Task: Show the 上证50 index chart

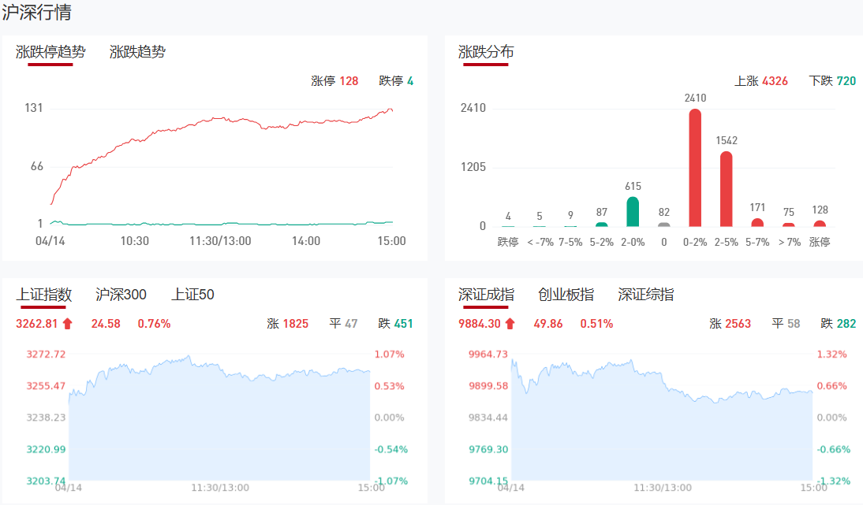Action: pos(192,295)
